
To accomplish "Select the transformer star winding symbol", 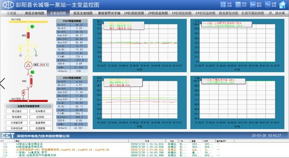I will (x=28, y=59).
